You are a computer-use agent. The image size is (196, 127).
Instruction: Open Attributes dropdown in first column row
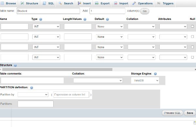pyautogui.click(x=173, y=26)
